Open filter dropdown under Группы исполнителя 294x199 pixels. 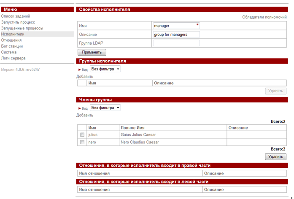(x=105, y=69)
